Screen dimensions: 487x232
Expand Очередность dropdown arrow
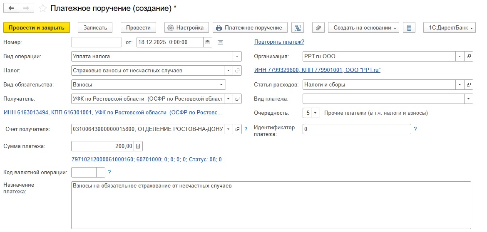[315, 113]
